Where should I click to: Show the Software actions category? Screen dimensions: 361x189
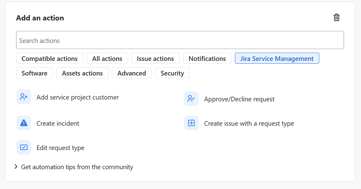34,73
